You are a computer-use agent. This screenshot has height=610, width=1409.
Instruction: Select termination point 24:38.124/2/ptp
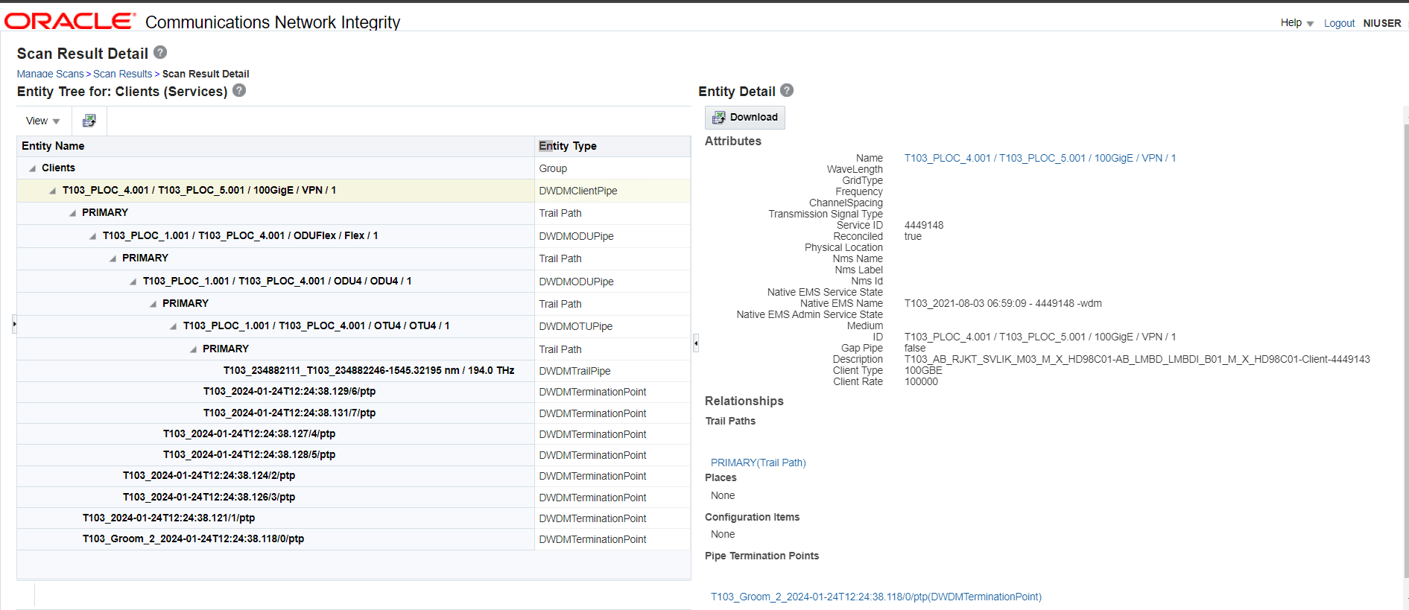click(353, 475)
